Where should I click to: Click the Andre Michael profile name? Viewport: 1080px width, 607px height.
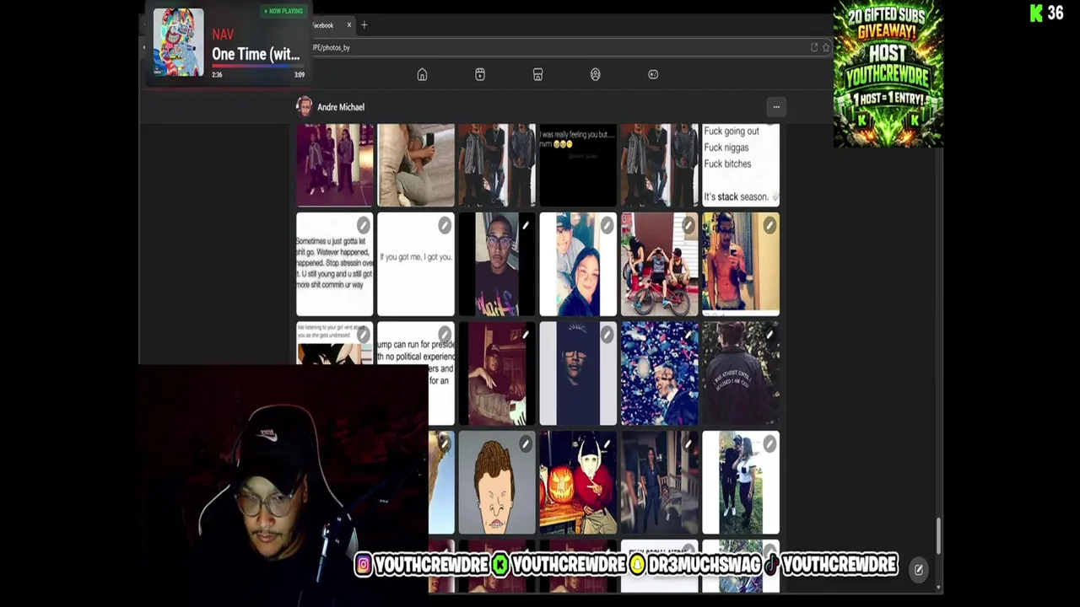[341, 107]
